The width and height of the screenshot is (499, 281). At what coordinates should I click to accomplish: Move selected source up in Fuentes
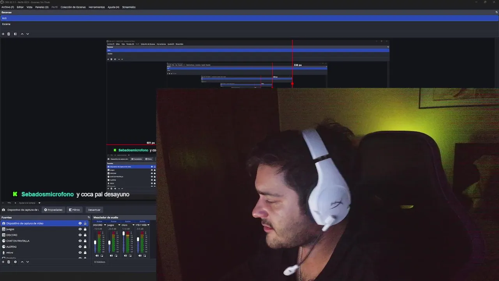[22, 262]
